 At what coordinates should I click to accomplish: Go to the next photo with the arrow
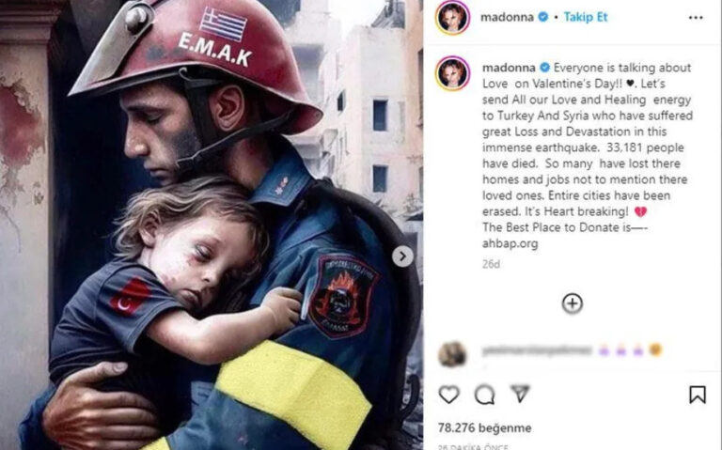(x=402, y=256)
